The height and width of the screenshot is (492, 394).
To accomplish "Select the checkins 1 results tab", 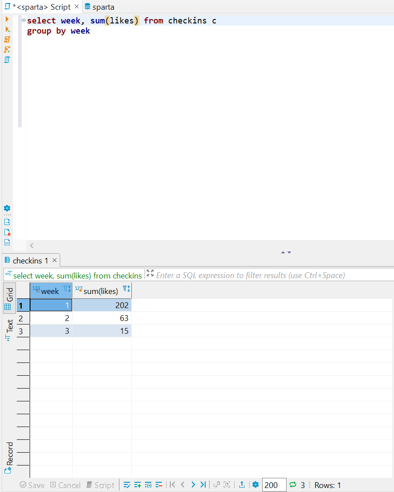I will click(x=31, y=260).
